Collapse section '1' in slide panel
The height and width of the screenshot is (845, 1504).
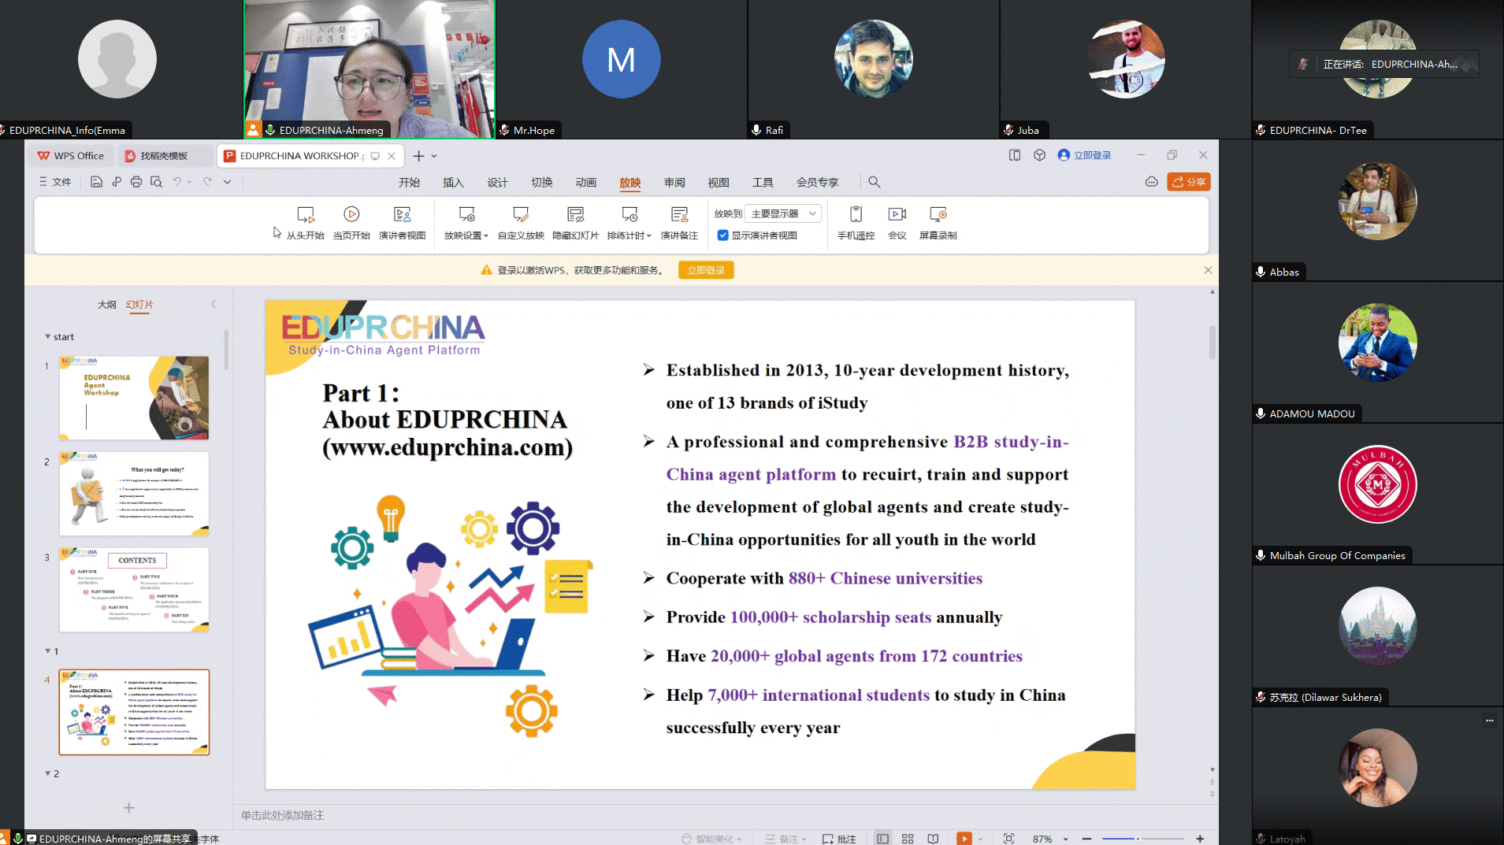(x=47, y=651)
